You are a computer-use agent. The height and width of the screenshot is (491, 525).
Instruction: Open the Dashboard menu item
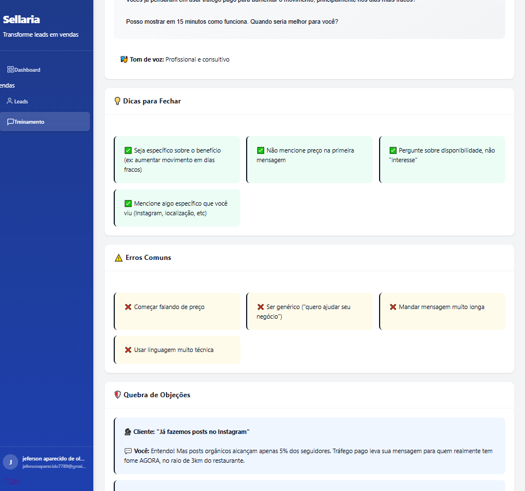point(27,70)
